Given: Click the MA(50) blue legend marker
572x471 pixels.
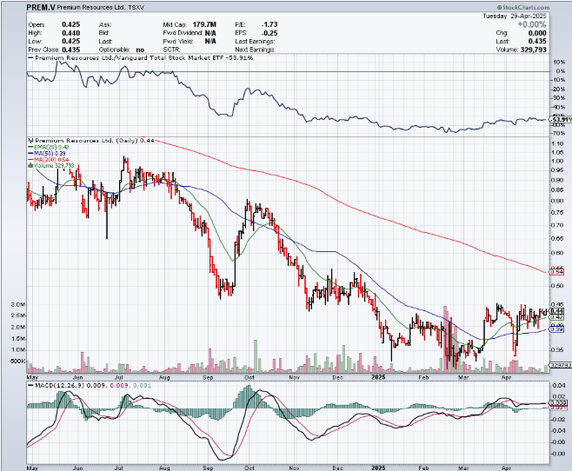Looking at the screenshot, I should click(30, 154).
